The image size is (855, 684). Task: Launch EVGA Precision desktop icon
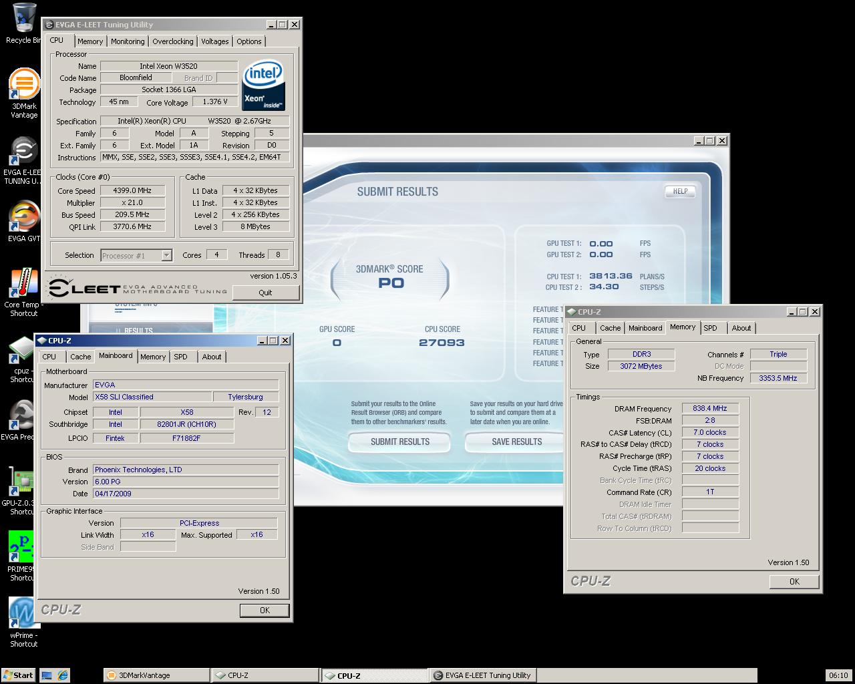[19, 421]
